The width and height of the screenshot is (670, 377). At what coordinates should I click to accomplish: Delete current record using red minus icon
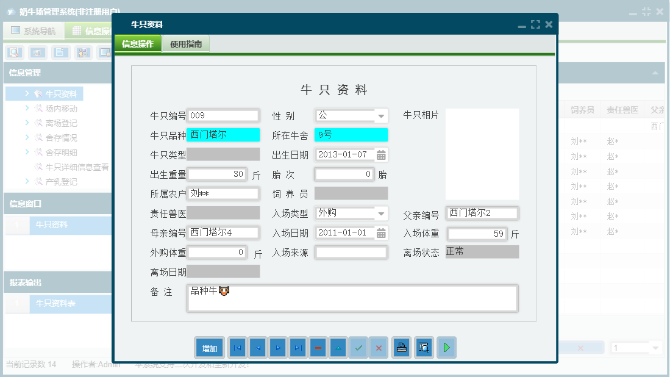tap(318, 348)
